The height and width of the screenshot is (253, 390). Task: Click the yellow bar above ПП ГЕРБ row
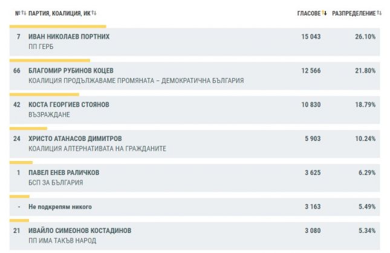(58, 27)
